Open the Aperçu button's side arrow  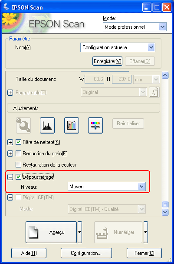pyautogui.click(x=79, y=232)
